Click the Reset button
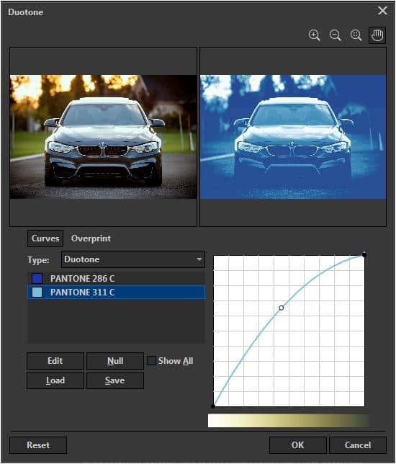 click(38, 445)
